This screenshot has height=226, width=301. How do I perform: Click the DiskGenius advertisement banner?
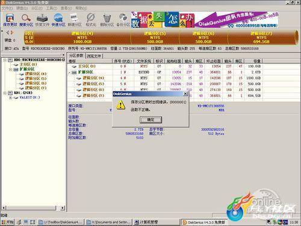205,20
